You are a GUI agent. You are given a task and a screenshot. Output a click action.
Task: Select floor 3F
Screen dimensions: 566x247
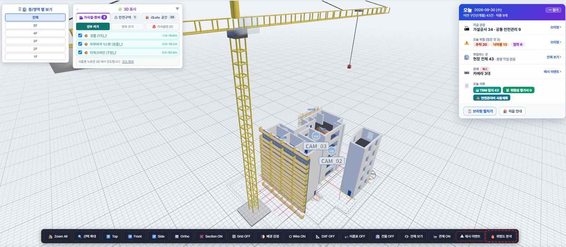[x=35, y=41]
